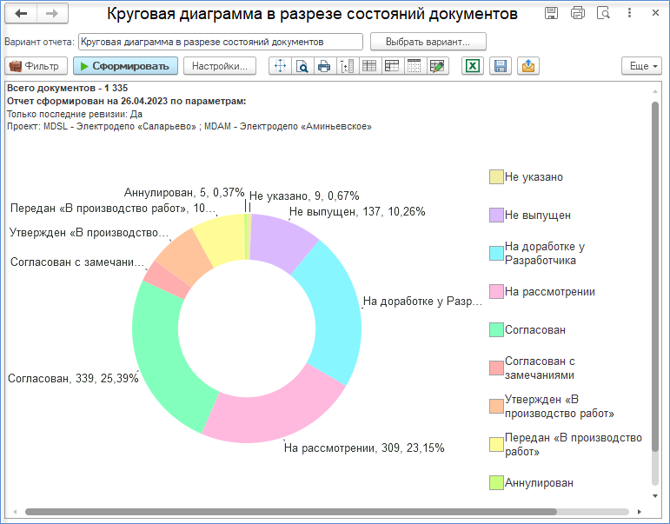Click the Сформировать button
This screenshot has width=670, height=524.
click(x=125, y=66)
